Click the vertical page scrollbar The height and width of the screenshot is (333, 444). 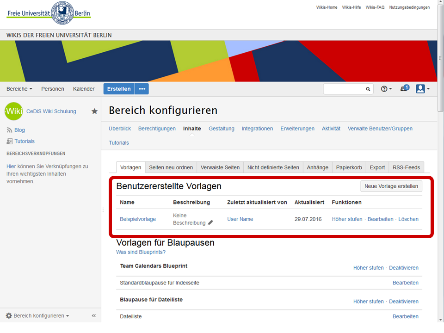point(440,58)
